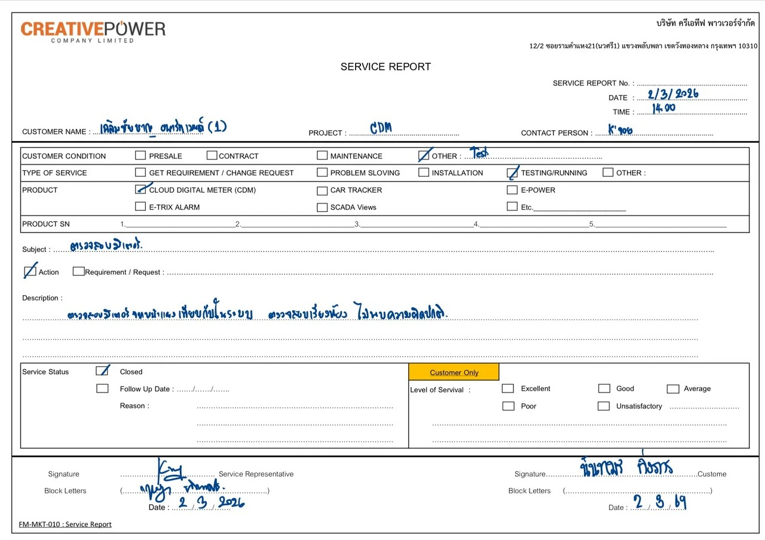
Task: Check the CAR TRACKER checkbox
Action: [322, 191]
